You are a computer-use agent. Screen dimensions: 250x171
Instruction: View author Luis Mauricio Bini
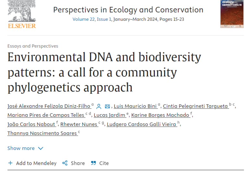coord(135,106)
